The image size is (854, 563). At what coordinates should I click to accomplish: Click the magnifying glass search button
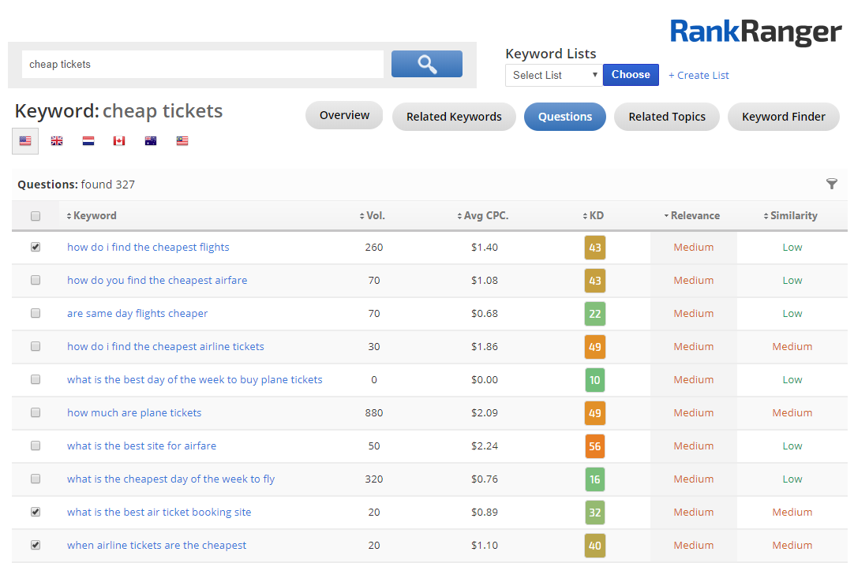click(x=426, y=64)
